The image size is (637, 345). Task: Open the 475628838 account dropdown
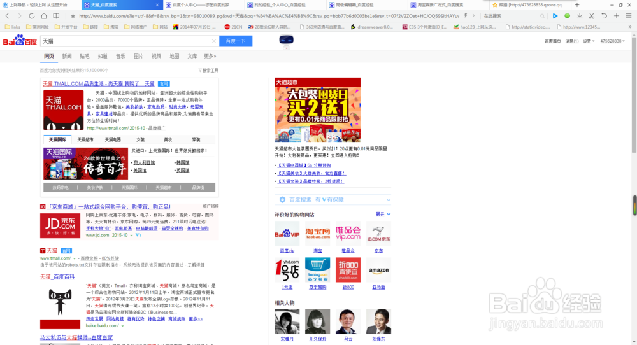click(612, 41)
